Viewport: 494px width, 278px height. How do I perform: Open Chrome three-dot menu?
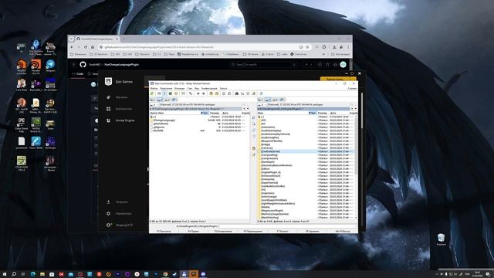pos(348,47)
